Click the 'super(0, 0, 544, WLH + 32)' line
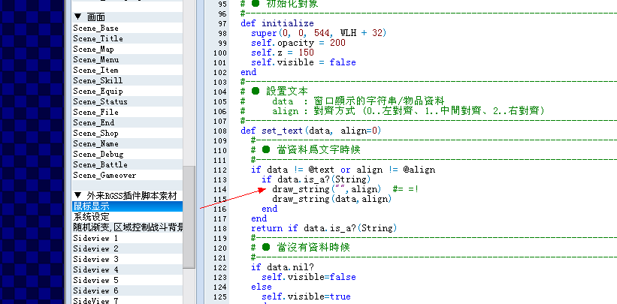 pos(319,33)
